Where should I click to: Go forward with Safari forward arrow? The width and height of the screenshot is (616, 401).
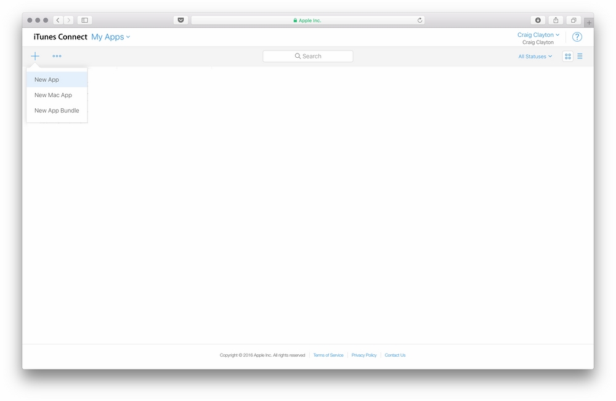point(69,20)
